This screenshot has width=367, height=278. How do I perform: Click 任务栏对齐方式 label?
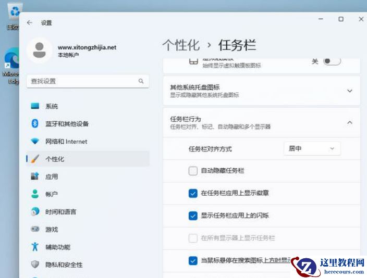(210, 149)
